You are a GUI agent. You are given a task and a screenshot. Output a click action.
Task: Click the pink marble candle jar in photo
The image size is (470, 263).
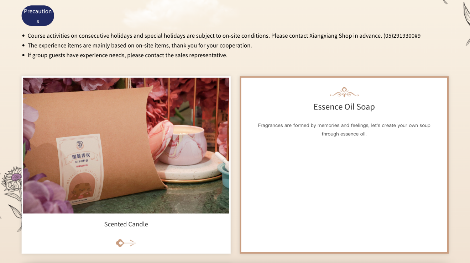click(x=189, y=145)
